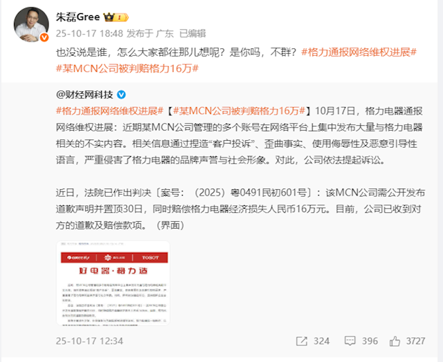Click the 25-10-17 12:34 original post timestamp
Image resolution: width=443 pixels, height=362 pixels.
pyautogui.click(x=89, y=341)
